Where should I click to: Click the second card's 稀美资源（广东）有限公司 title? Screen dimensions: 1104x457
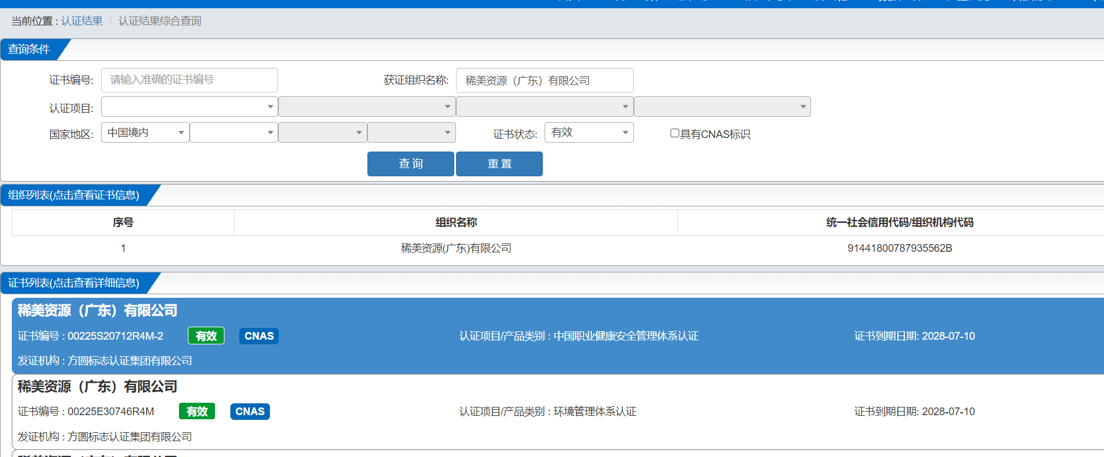[97, 386]
